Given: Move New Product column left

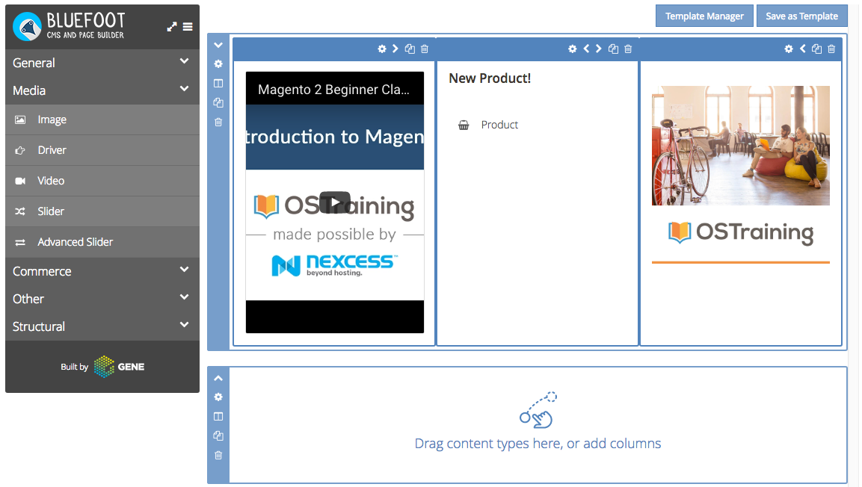Looking at the screenshot, I should click(x=586, y=49).
